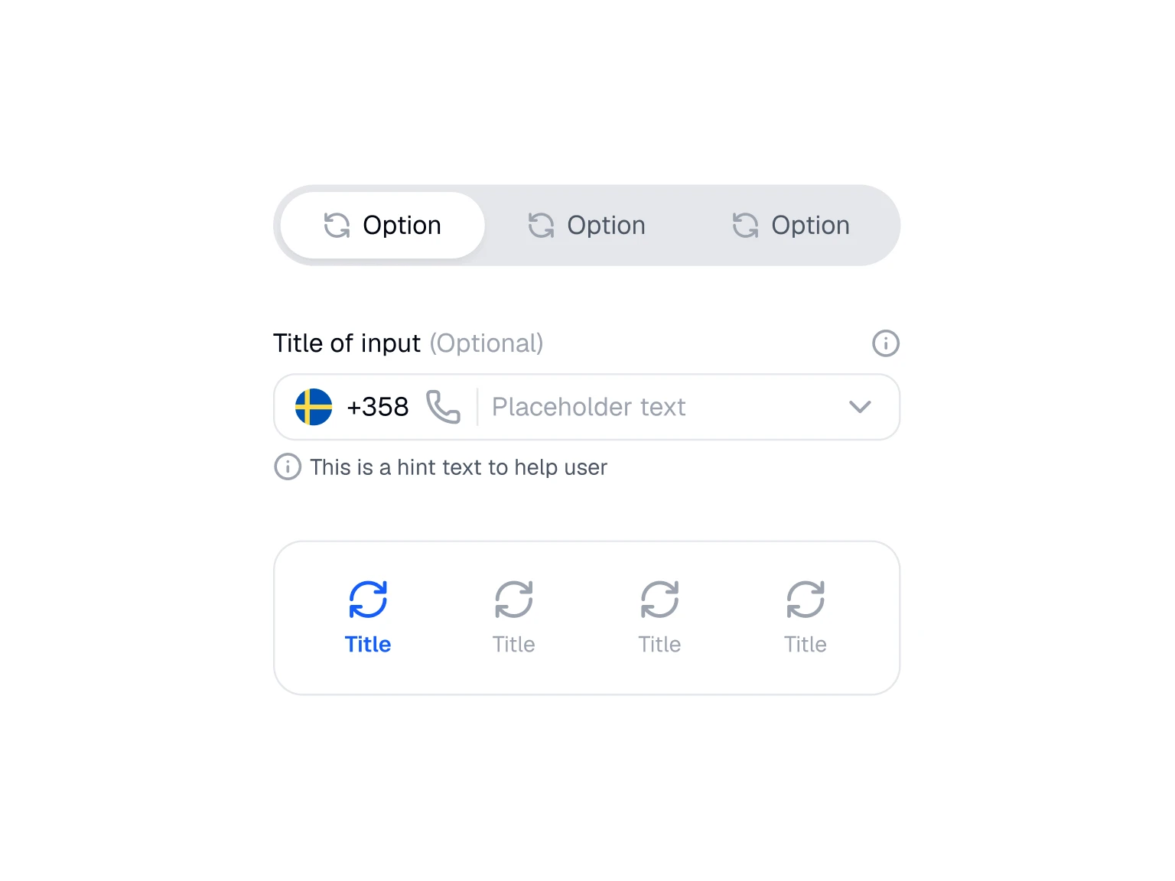Click the refresh icon in the last Option segment
Screen dimensions: 1175x881
(745, 225)
